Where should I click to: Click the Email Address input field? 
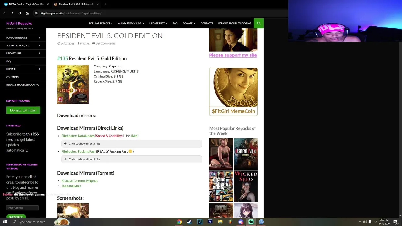[x=22, y=208]
